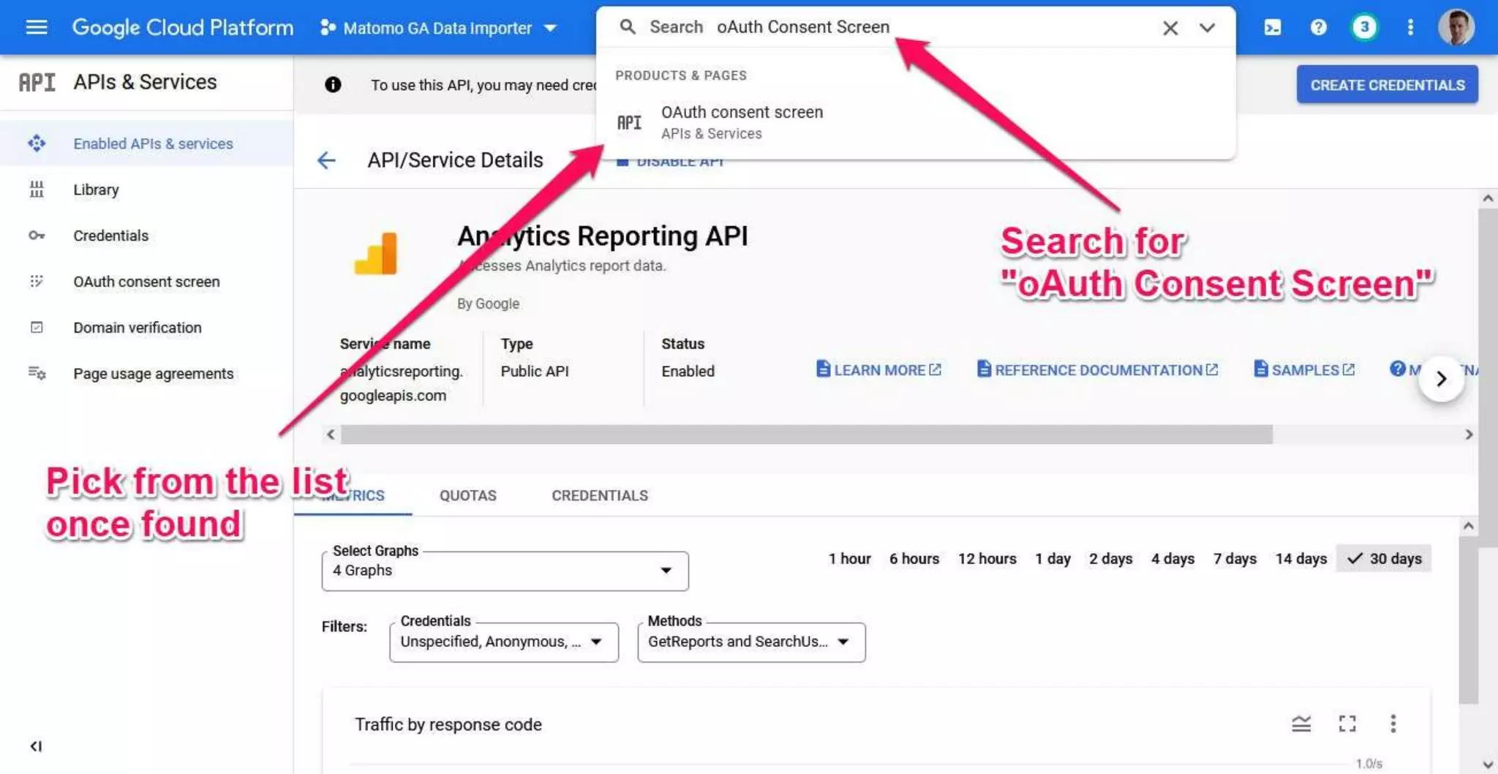Open the Credentials filter dropdown
The height and width of the screenshot is (774, 1498).
coord(504,642)
